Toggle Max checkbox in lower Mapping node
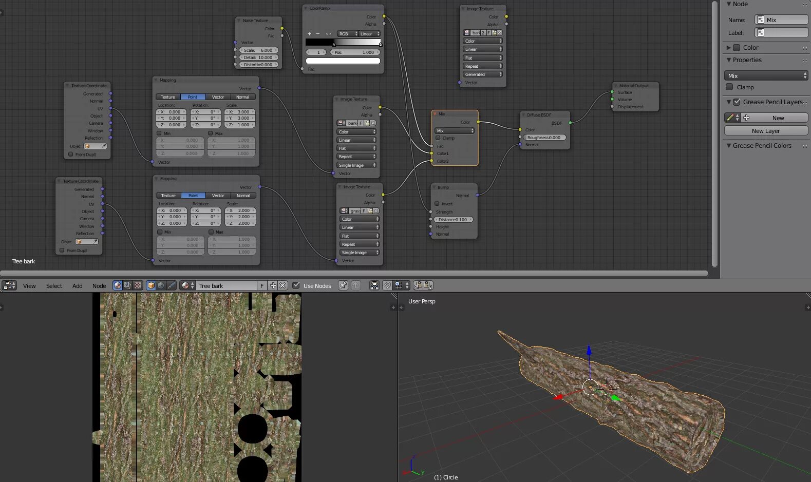This screenshot has width=811, height=482. (x=211, y=232)
